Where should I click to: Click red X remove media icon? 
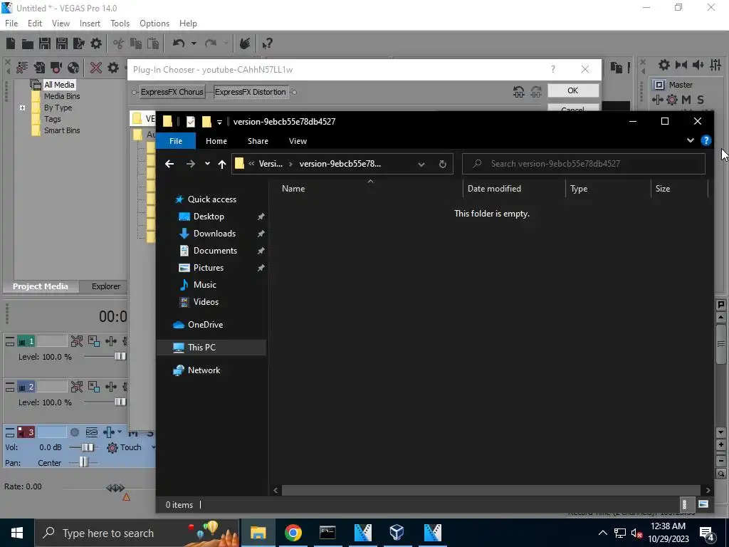(96, 68)
